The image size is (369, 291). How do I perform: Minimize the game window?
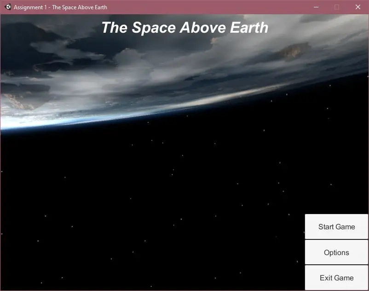click(316, 7)
